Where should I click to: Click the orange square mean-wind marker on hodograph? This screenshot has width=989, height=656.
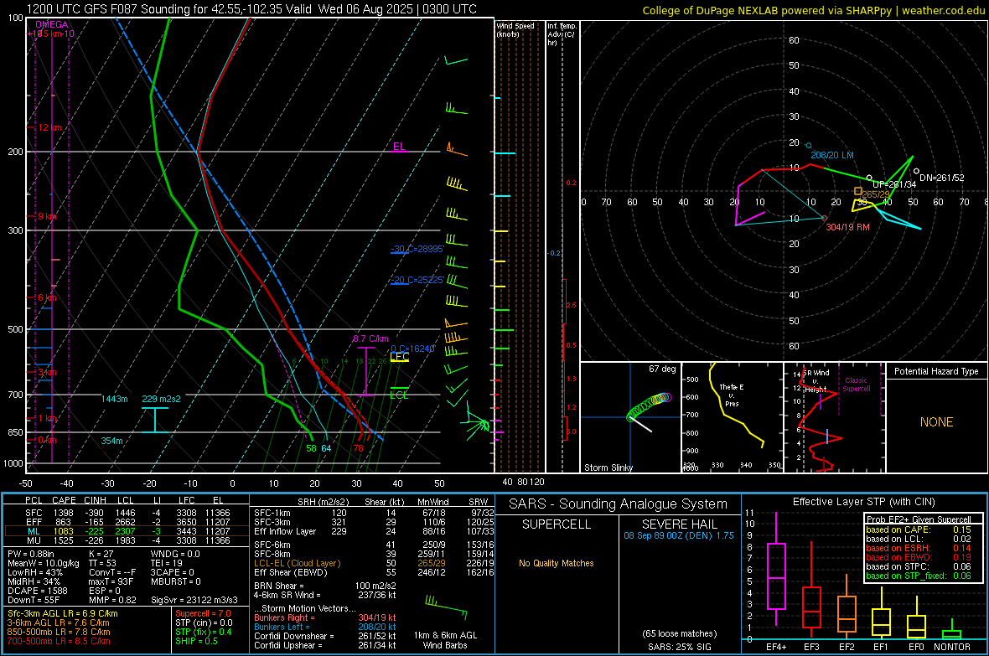pyautogui.click(x=857, y=190)
